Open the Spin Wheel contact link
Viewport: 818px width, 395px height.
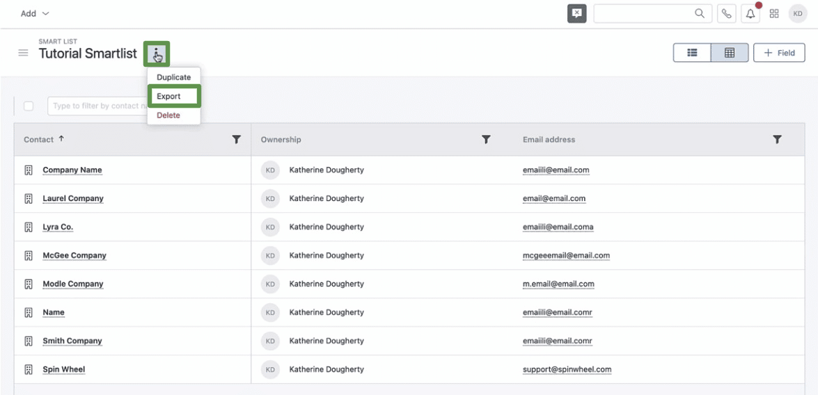pyautogui.click(x=63, y=369)
